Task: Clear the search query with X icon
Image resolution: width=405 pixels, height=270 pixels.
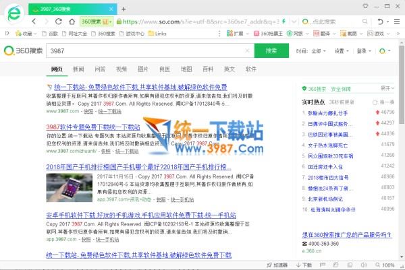Action: click(247, 50)
